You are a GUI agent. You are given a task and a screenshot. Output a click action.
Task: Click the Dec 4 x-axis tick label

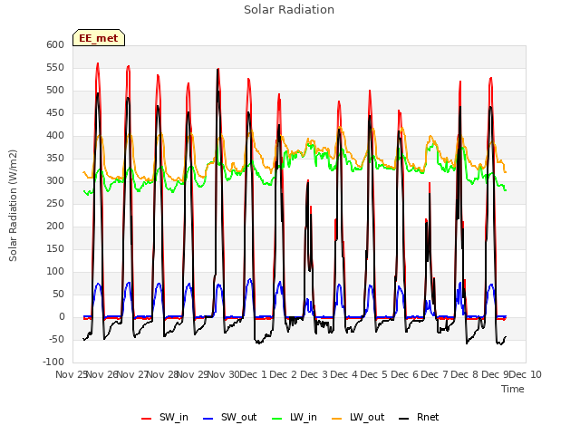pos(343,374)
